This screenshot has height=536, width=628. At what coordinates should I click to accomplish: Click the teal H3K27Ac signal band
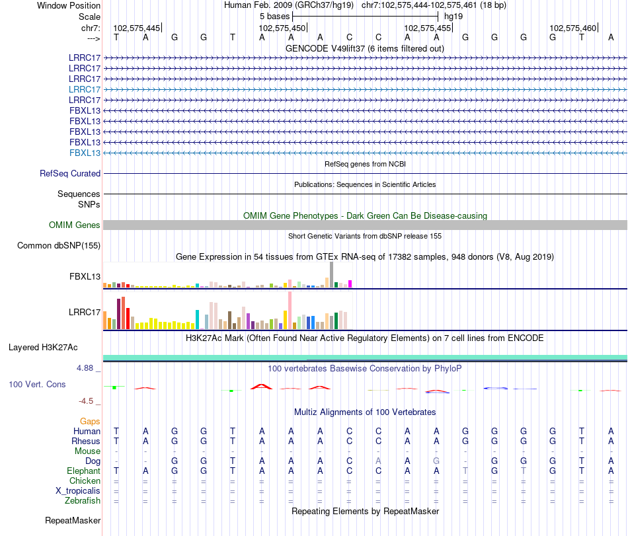coord(365,358)
